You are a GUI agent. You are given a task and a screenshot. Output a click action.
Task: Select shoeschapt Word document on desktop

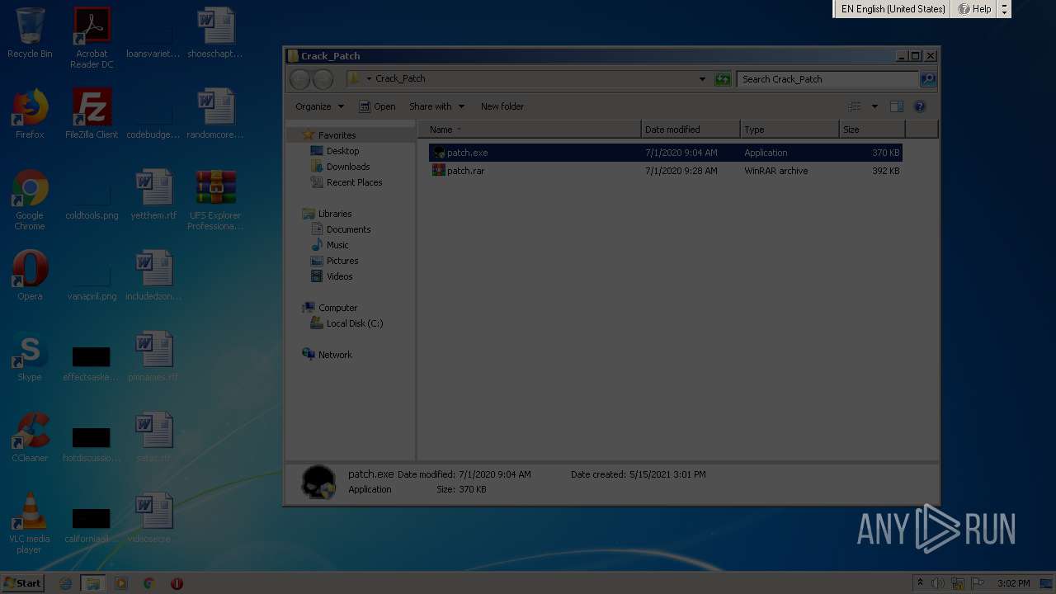pos(215,33)
